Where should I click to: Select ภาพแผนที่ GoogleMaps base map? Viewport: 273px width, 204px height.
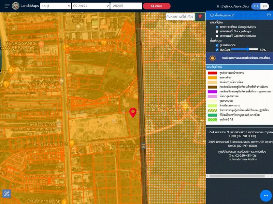(217, 31)
